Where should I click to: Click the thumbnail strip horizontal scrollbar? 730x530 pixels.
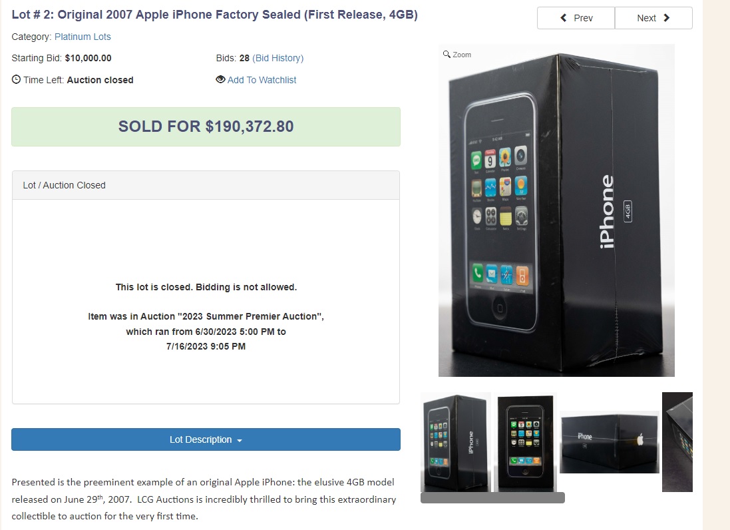(492, 498)
